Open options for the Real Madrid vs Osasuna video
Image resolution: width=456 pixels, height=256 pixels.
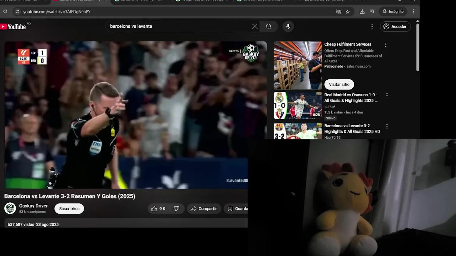tap(387, 95)
